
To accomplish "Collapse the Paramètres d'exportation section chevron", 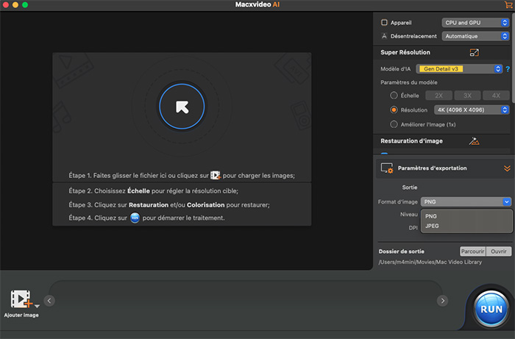I will pos(507,168).
